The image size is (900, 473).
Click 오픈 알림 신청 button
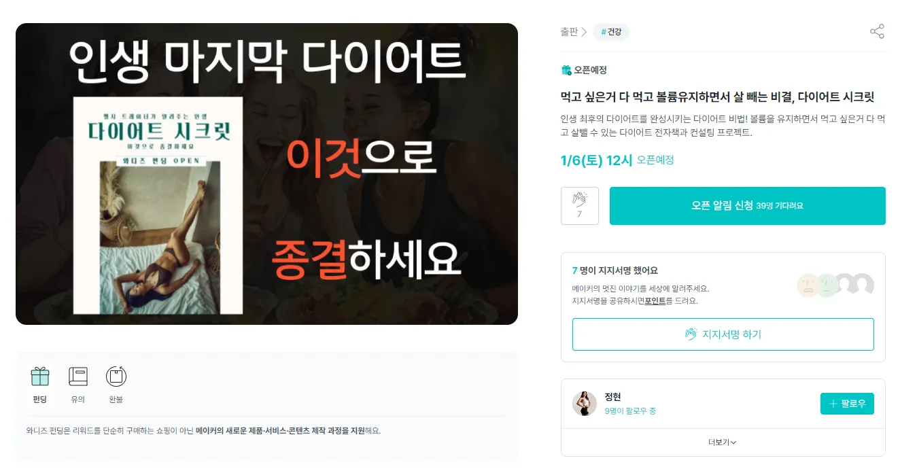[x=748, y=206]
